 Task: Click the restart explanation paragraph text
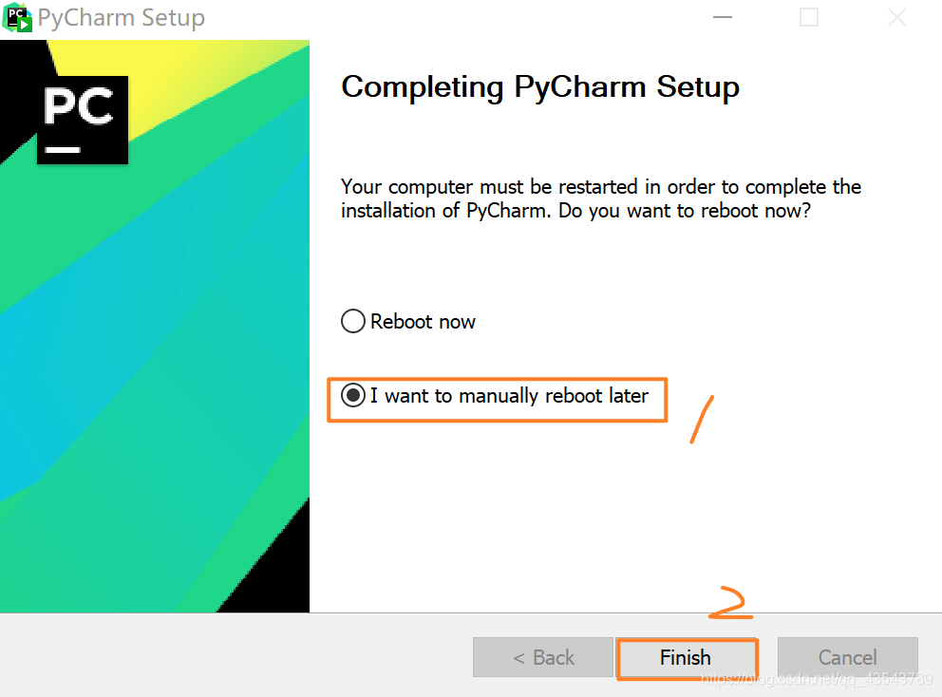click(x=601, y=198)
